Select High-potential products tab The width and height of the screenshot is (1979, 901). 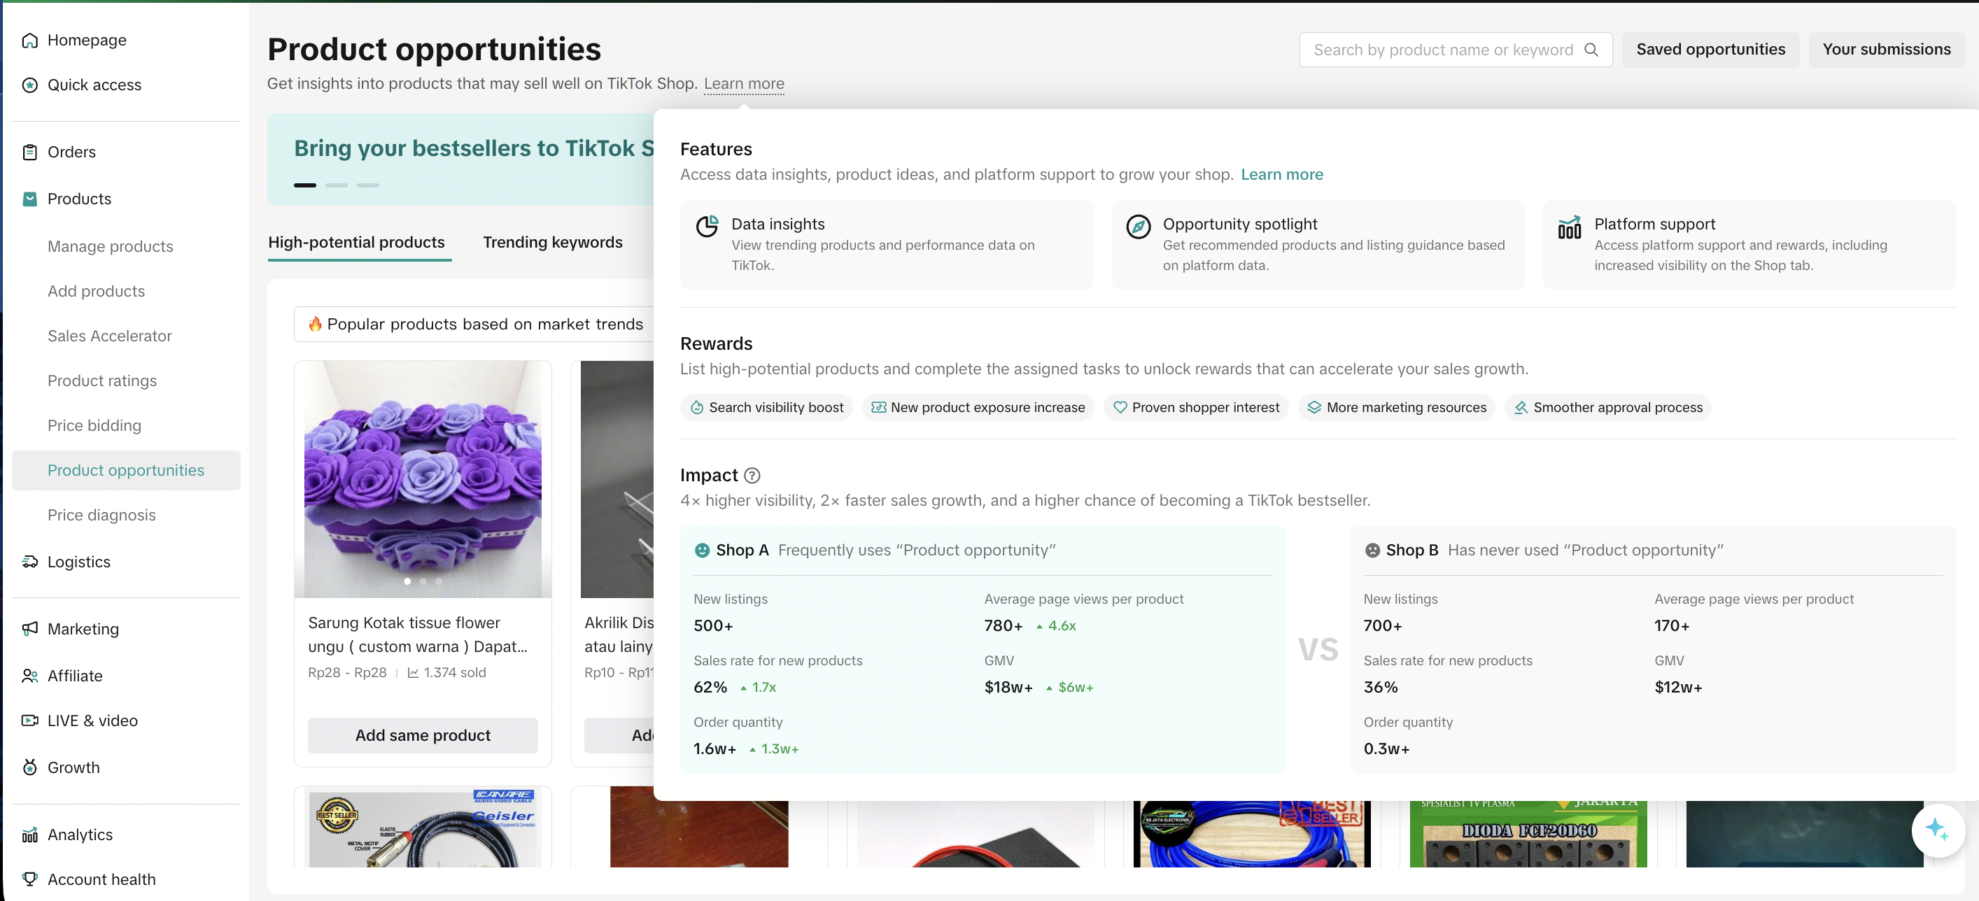tap(356, 242)
